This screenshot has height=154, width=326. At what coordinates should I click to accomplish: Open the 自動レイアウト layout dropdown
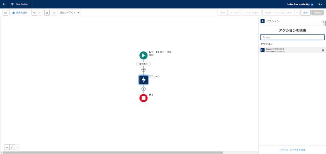point(69,13)
